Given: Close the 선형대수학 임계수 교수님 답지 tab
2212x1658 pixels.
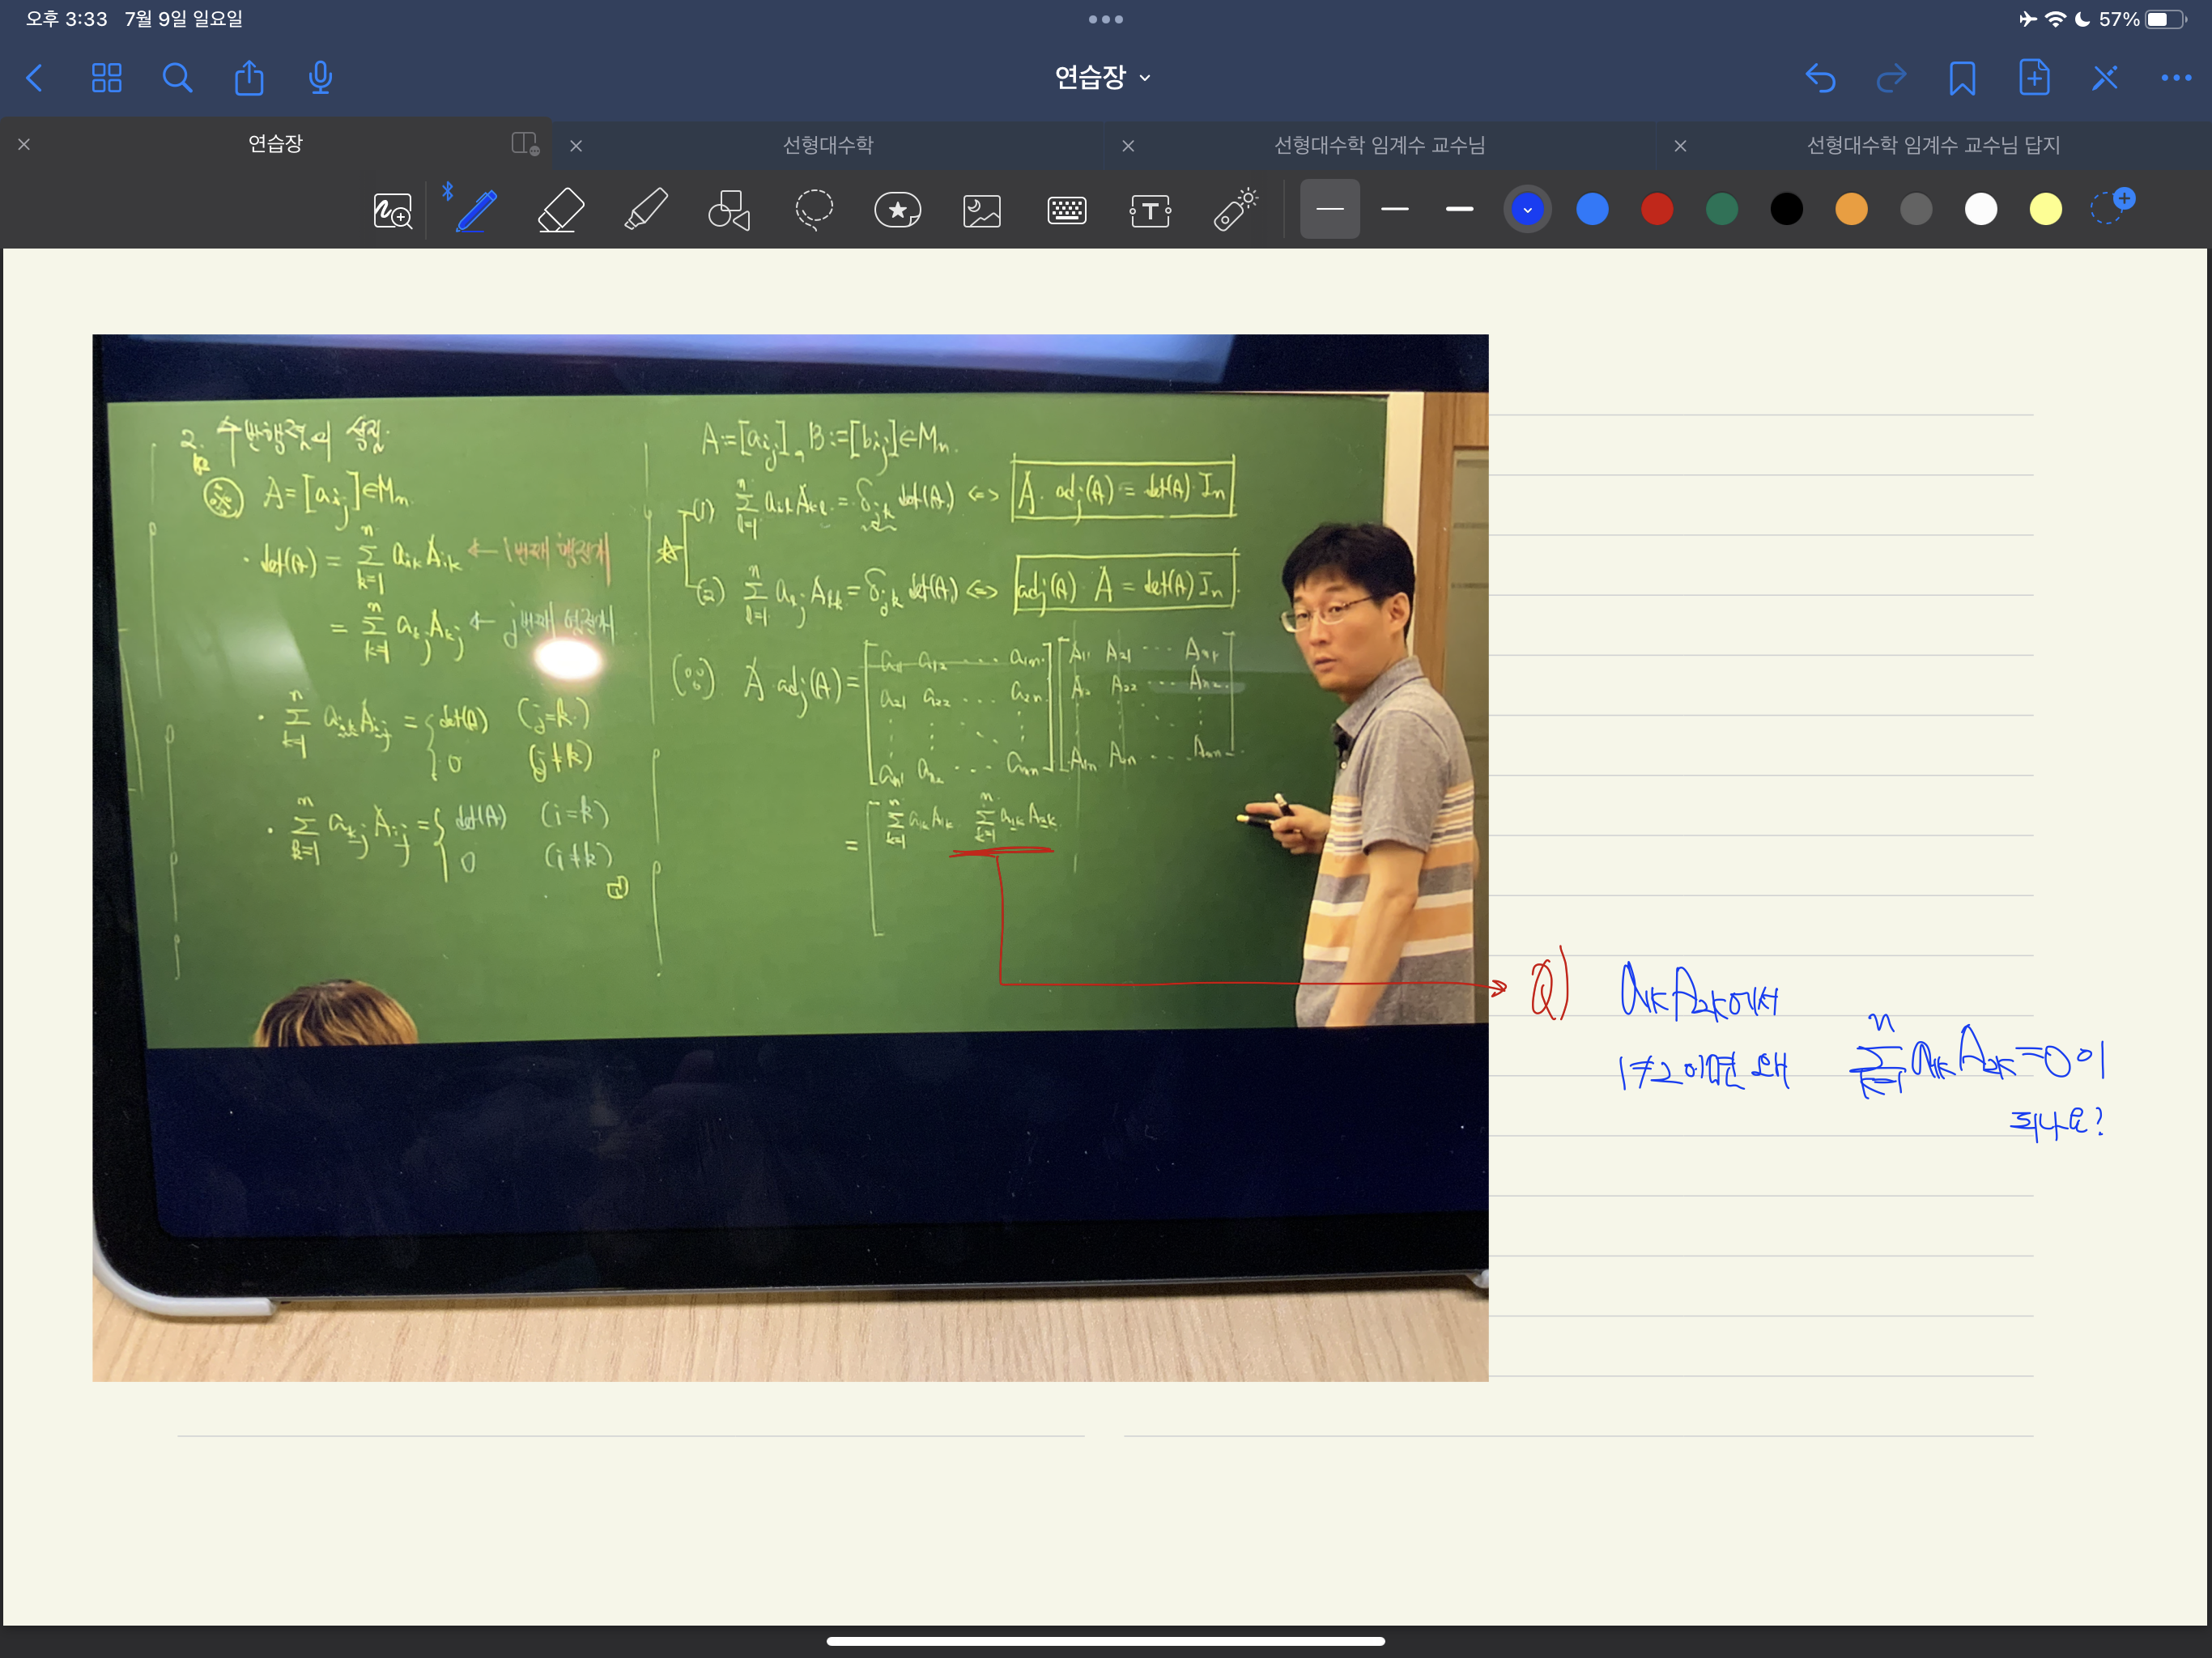Looking at the screenshot, I should [1680, 146].
